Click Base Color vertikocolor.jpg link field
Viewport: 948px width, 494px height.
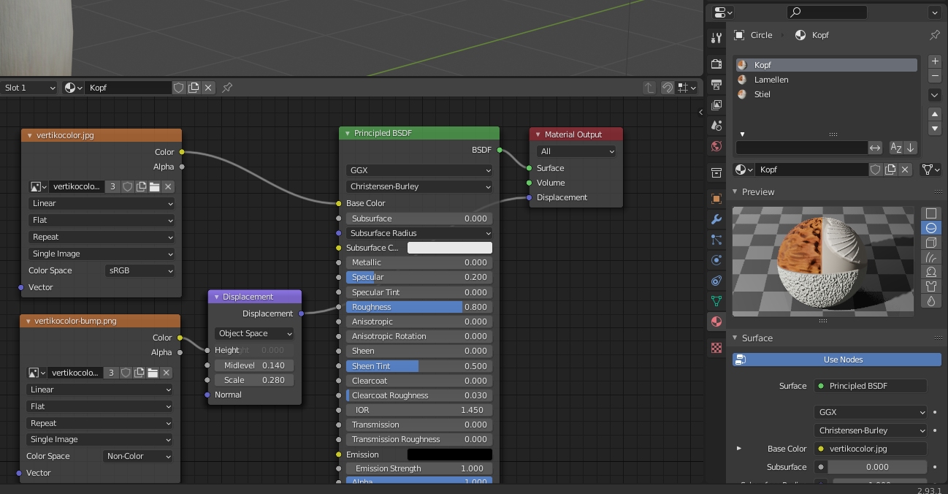coord(871,449)
